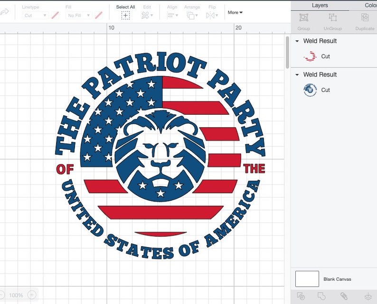Open the Flip options dropdown
The height and width of the screenshot is (304, 377).
click(212, 16)
